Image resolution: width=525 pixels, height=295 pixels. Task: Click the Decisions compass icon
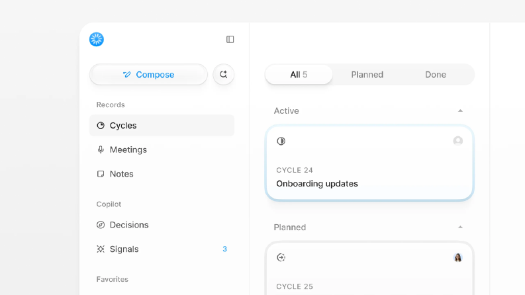coord(101,225)
